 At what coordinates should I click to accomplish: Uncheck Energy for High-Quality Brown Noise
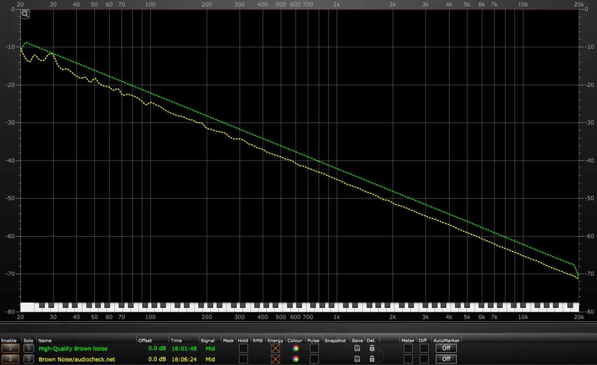click(x=276, y=348)
